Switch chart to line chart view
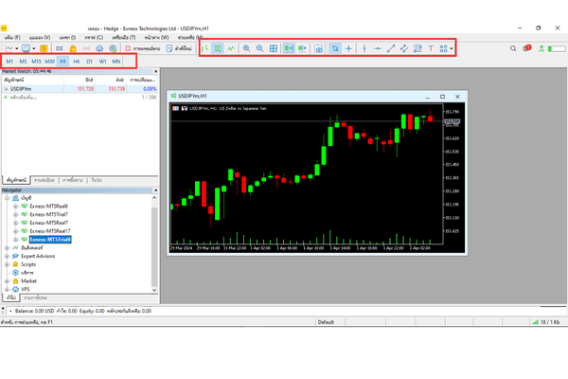The image size is (568, 379). pyautogui.click(x=231, y=47)
